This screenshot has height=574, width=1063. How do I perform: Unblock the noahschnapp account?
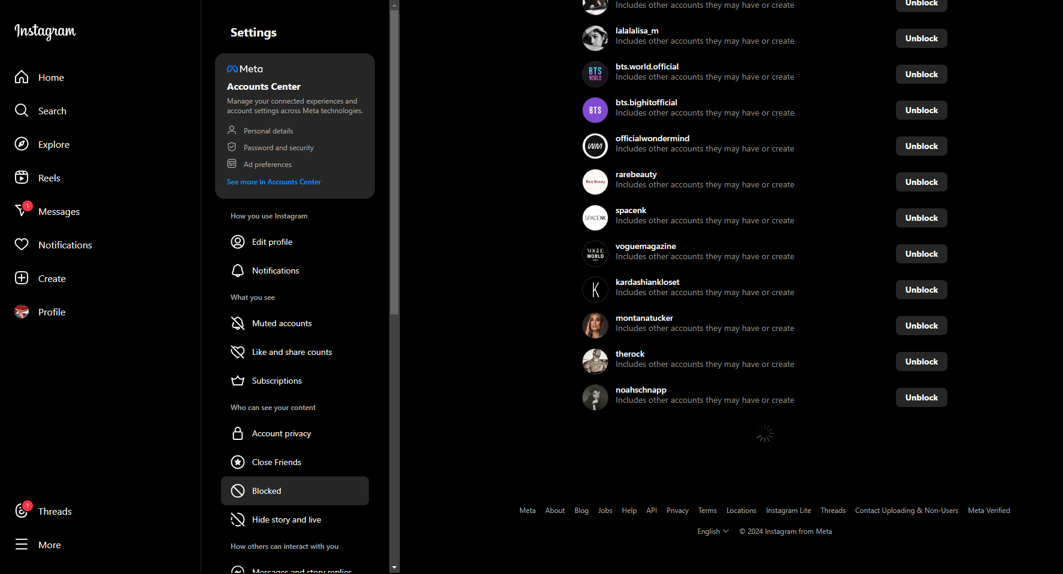click(x=922, y=397)
